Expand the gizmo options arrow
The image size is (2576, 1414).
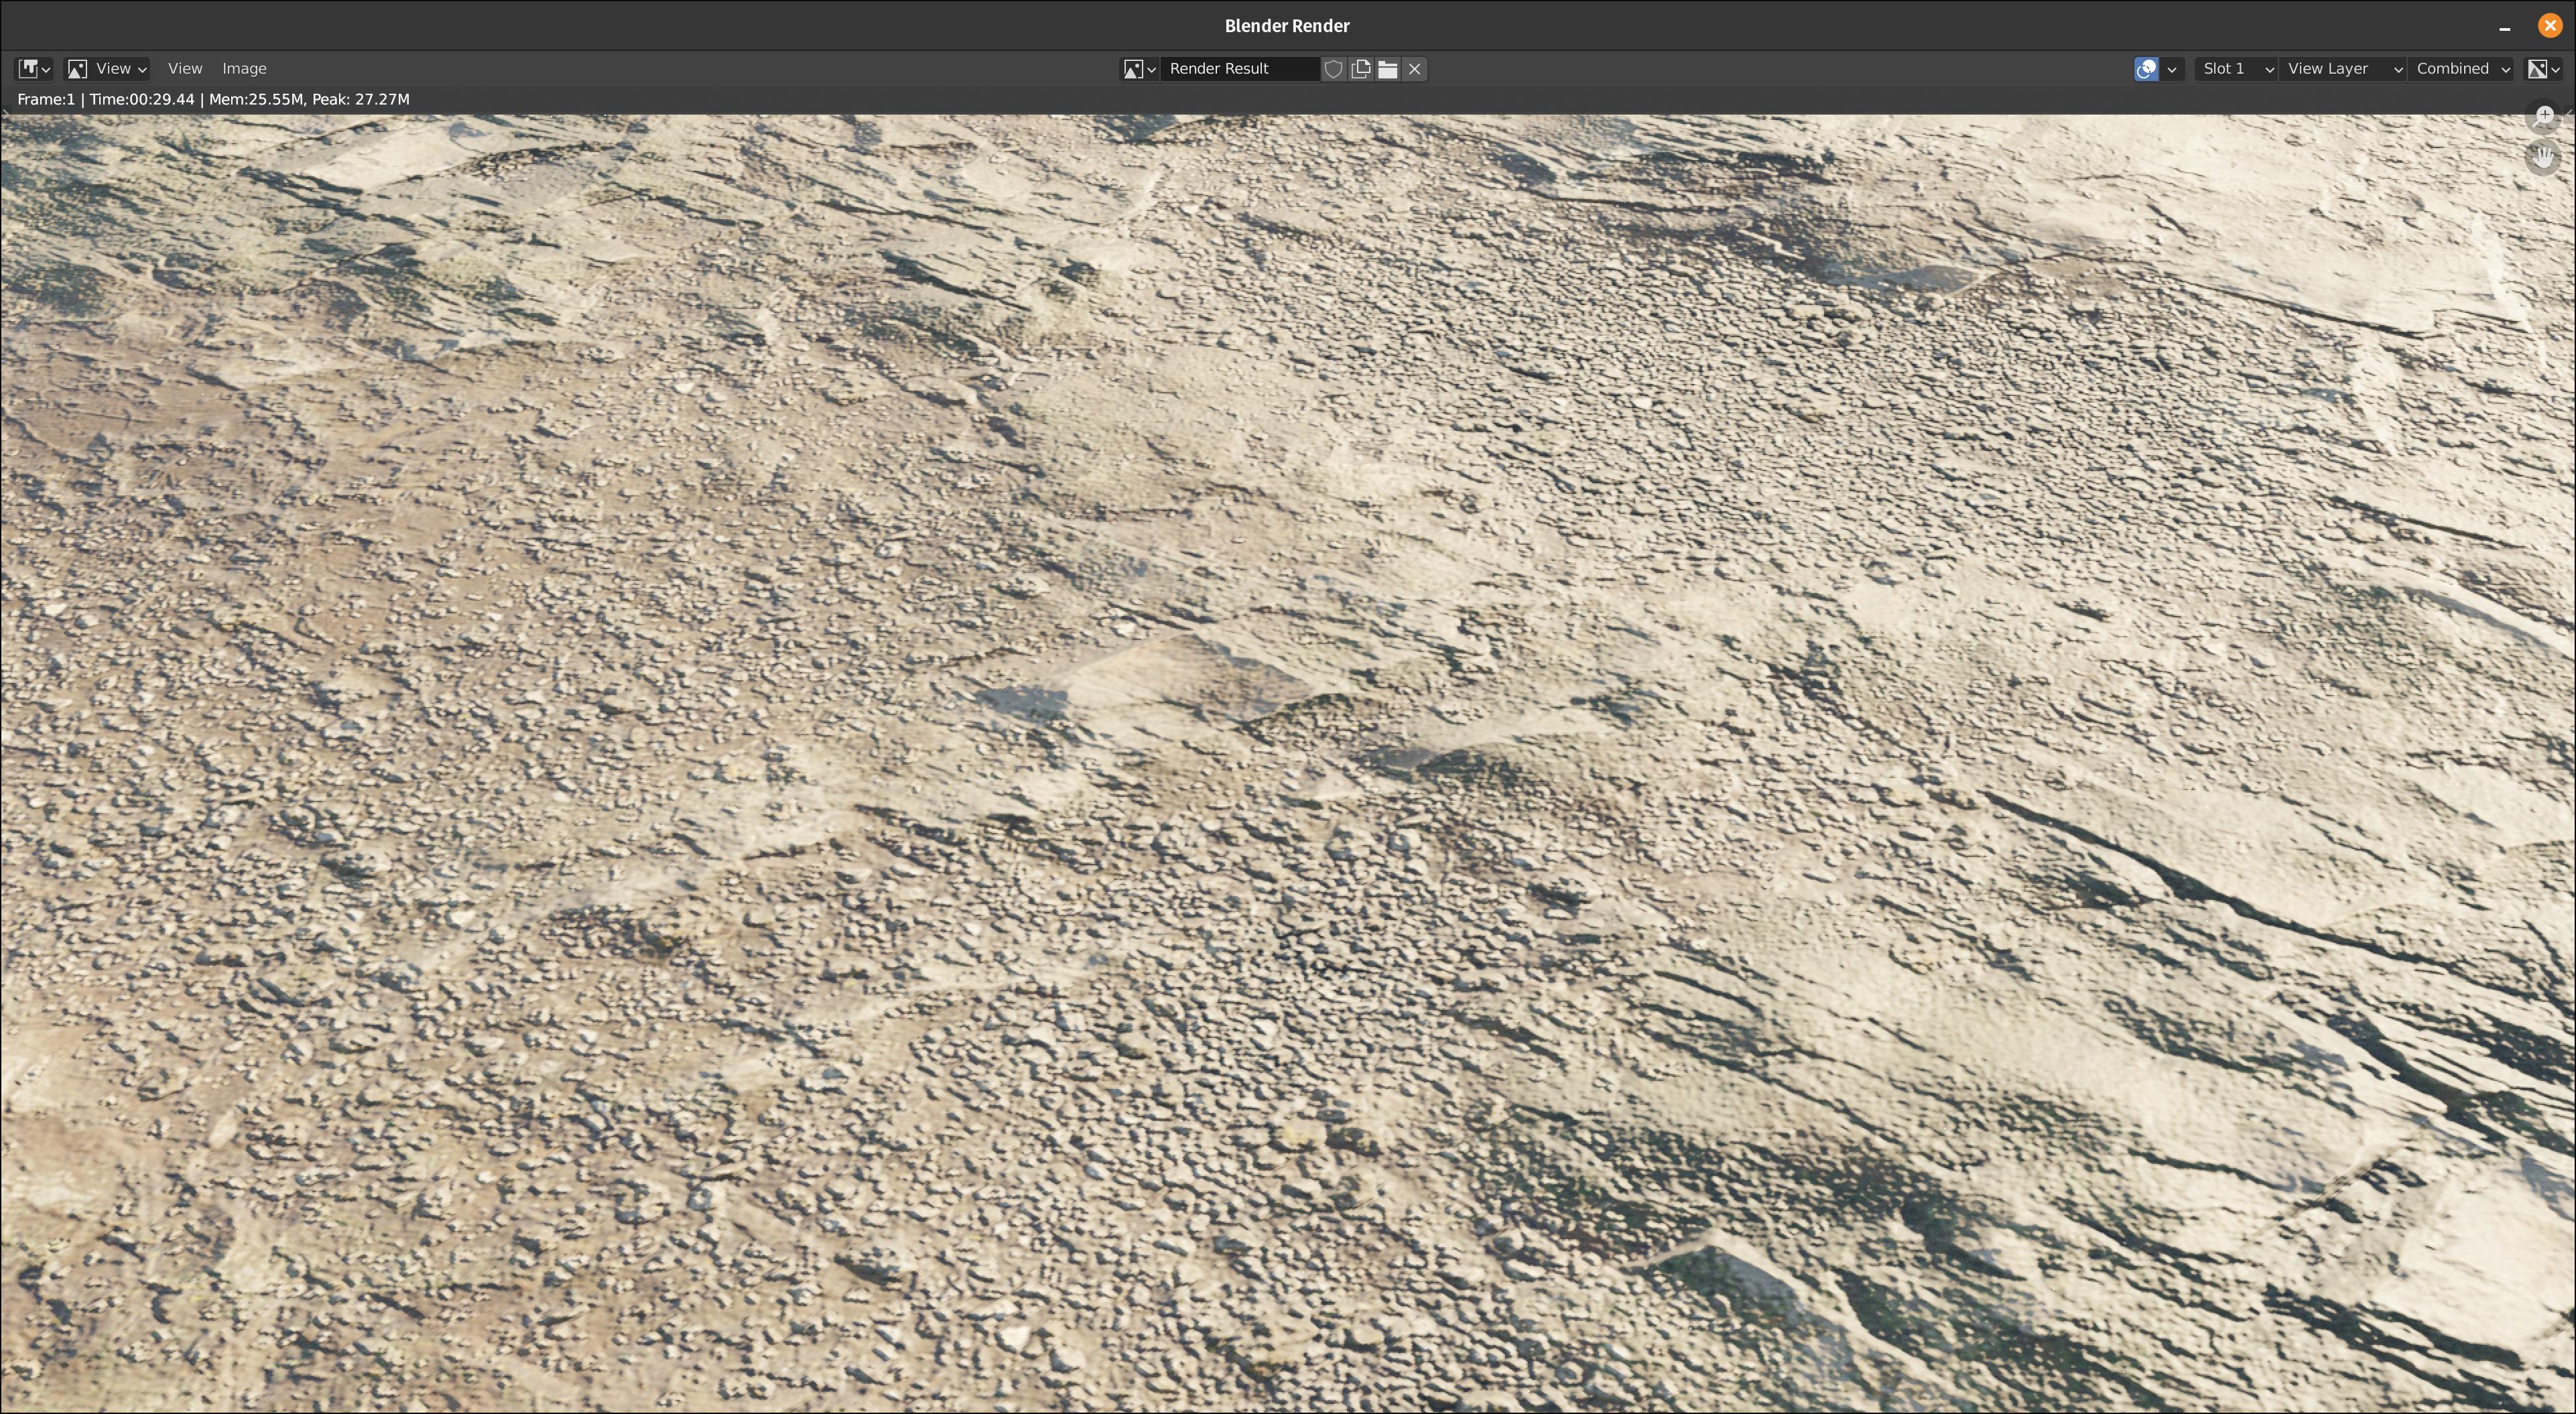coord(2171,68)
